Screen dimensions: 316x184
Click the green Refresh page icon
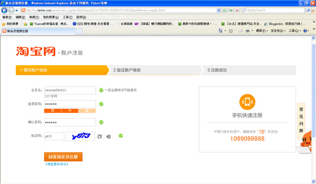(x=231, y=10)
